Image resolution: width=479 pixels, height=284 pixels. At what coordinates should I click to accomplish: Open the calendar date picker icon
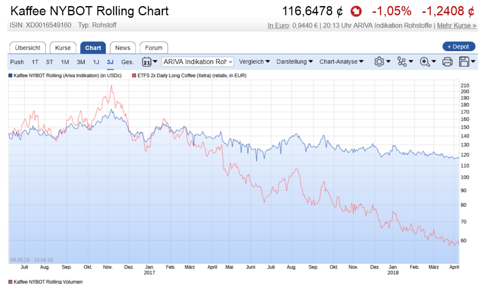(147, 62)
